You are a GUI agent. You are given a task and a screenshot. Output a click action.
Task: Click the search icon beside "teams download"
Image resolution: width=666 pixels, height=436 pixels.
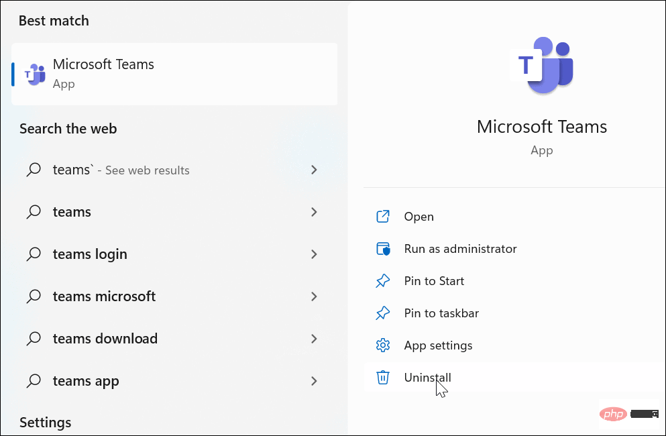34,339
